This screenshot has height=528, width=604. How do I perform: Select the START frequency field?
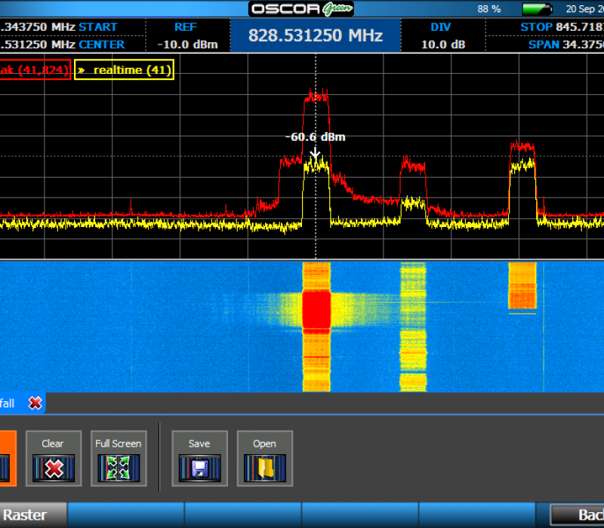click(x=59, y=27)
